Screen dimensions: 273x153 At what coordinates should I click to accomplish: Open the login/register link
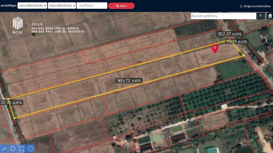pyautogui.click(x=257, y=6)
